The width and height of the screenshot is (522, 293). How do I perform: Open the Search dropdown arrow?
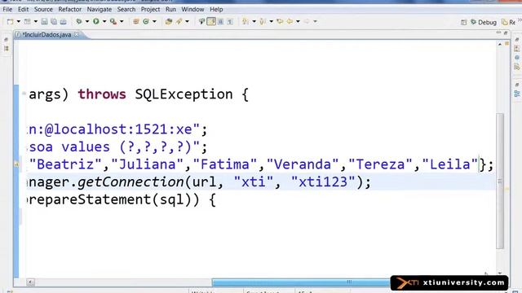[187, 22]
